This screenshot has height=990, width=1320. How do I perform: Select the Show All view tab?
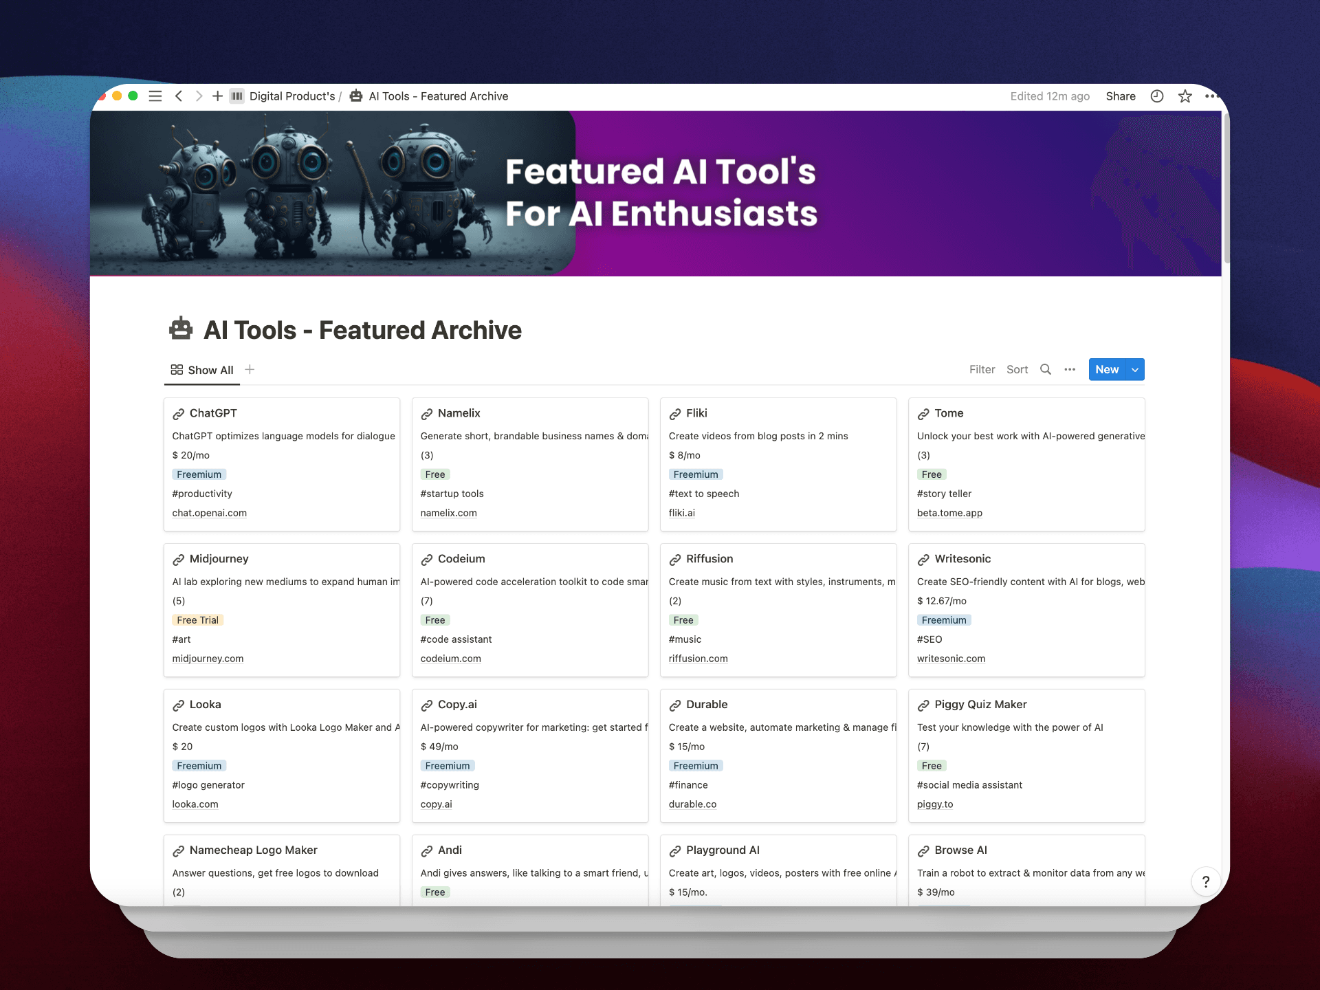tap(202, 370)
